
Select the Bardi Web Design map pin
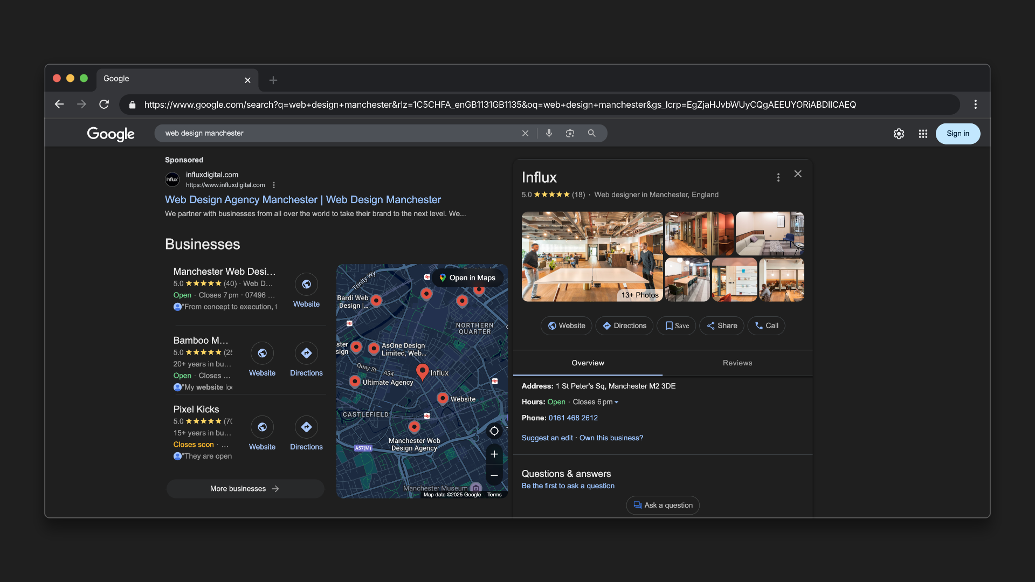(376, 301)
